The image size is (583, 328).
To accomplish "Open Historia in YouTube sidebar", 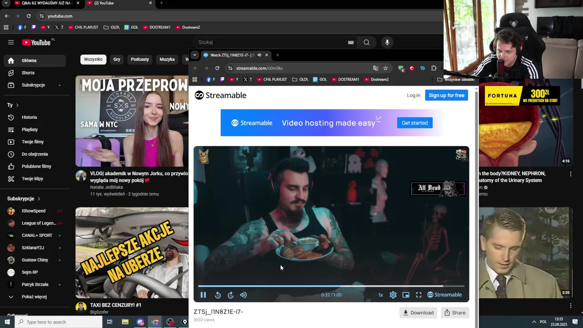I will point(35,118).
